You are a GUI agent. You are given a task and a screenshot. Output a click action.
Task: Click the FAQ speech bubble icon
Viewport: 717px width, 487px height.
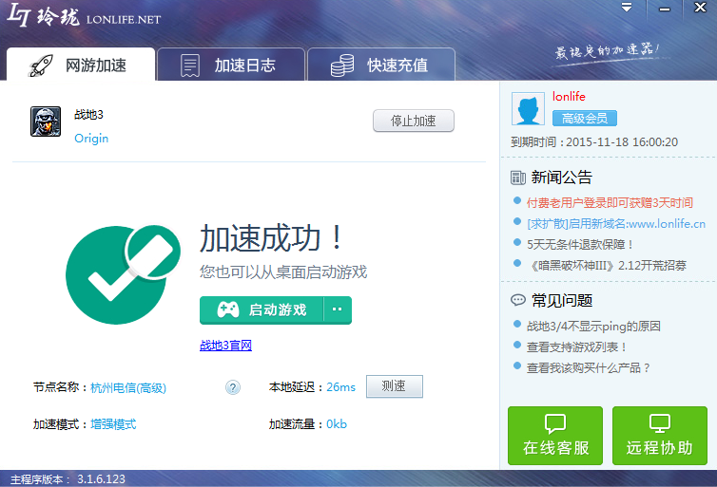coord(518,300)
